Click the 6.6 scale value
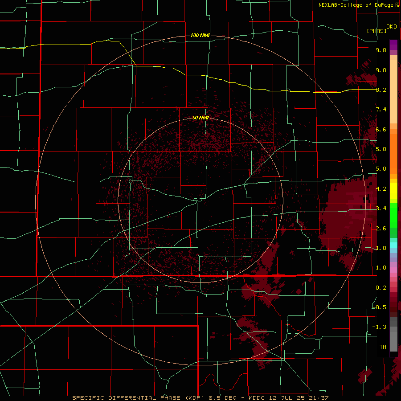 point(381,129)
